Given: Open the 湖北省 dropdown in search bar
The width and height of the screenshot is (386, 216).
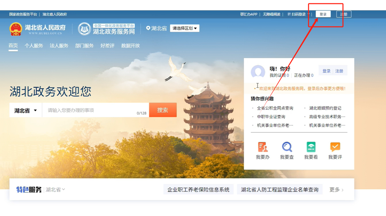Looking at the screenshot, I should (x=25, y=110).
